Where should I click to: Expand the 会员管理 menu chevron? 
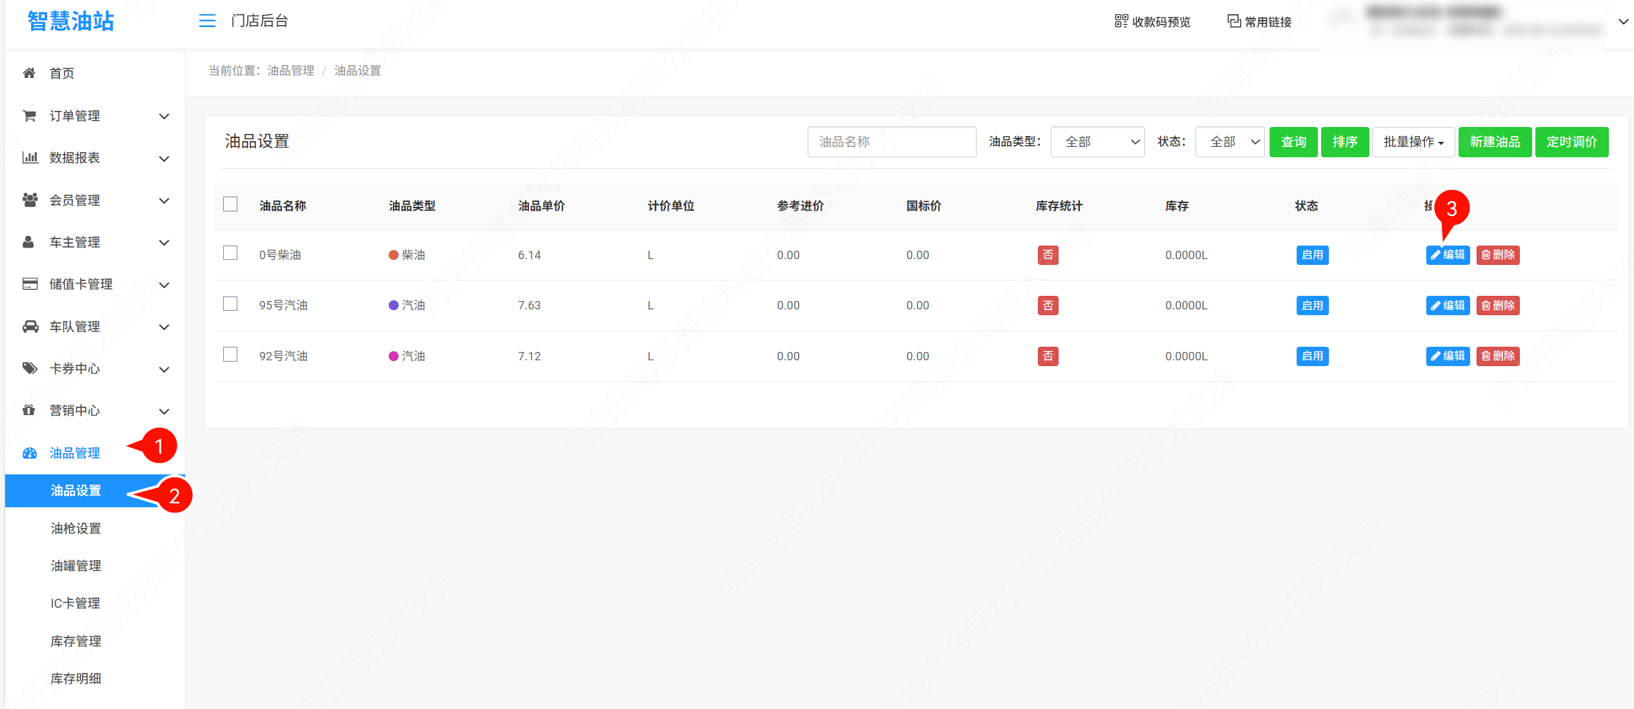164,200
